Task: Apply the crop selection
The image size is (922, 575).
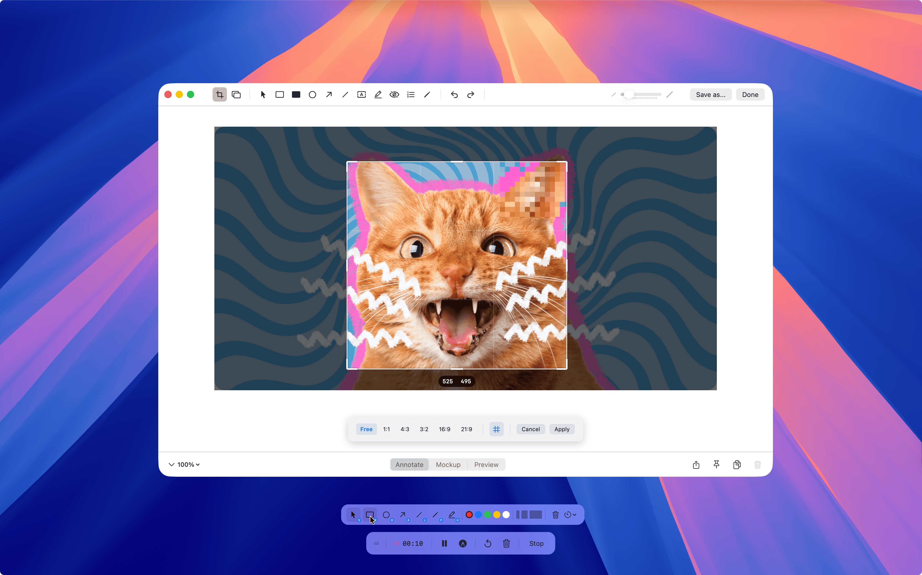Action: click(562, 429)
